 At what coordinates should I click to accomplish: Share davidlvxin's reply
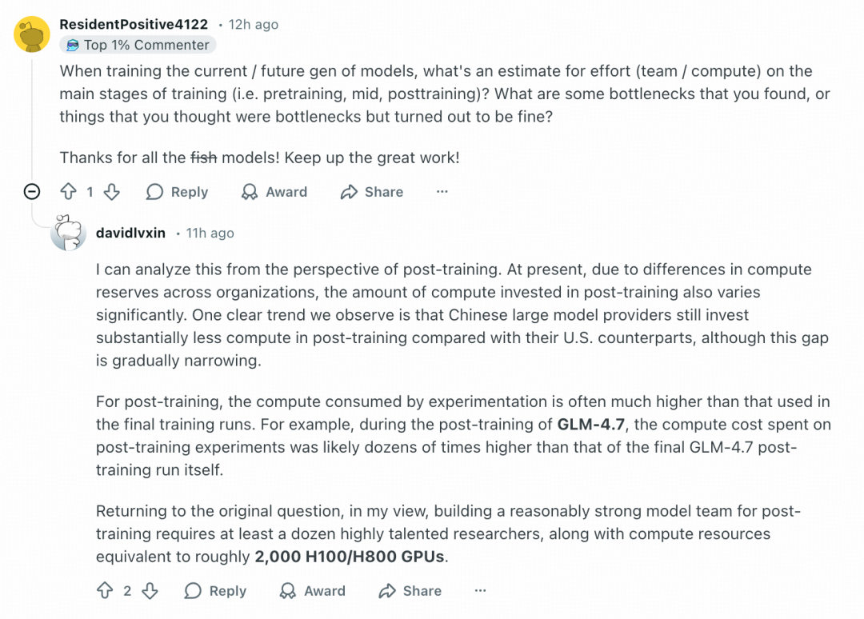(410, 591)
